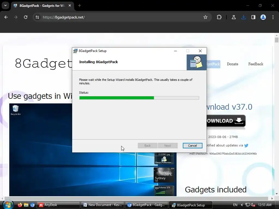Open the Chrome profile avatar
279x209 pixels.
263,17
